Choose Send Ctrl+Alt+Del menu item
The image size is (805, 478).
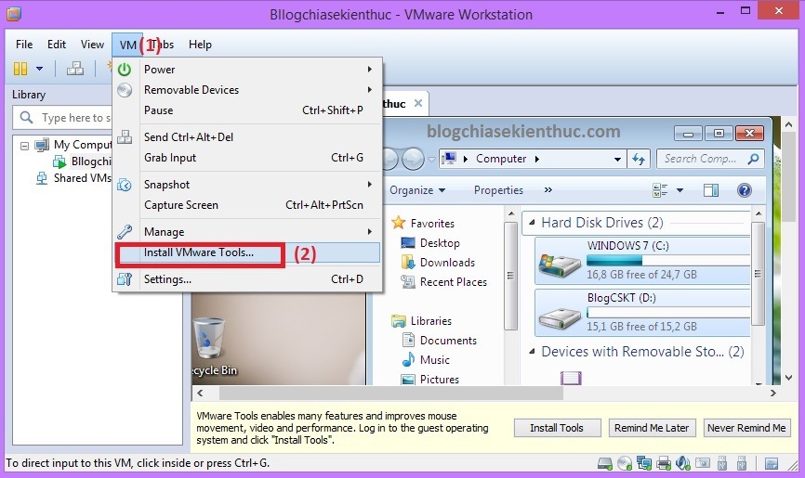tap(247, 137)
